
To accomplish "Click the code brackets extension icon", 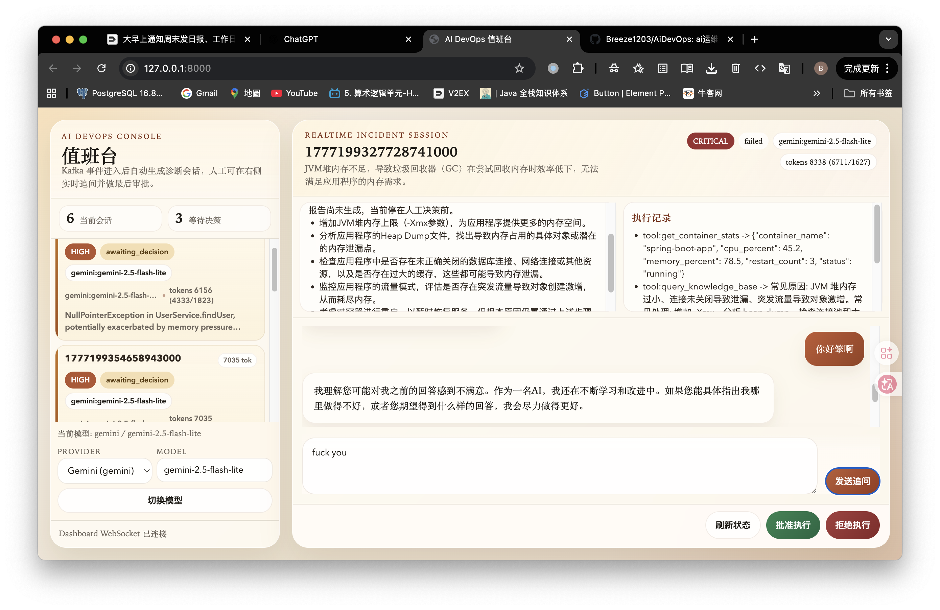I will [760, 68].
